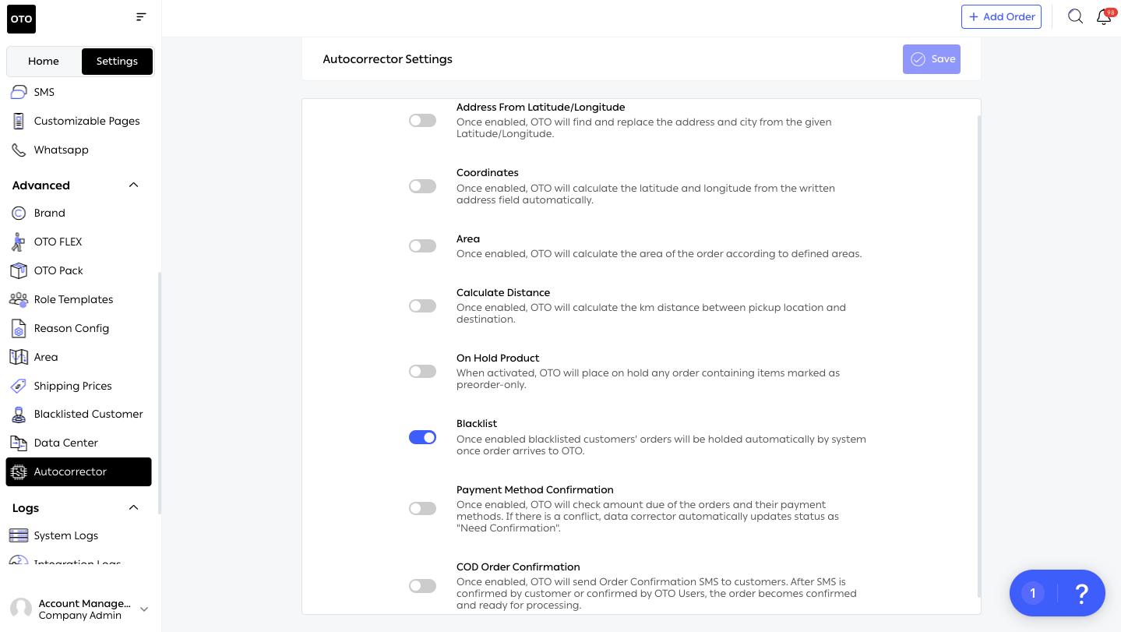Select the Settings tab
The width and height of the screenshot is (1121, 632).
coord(117,61)
